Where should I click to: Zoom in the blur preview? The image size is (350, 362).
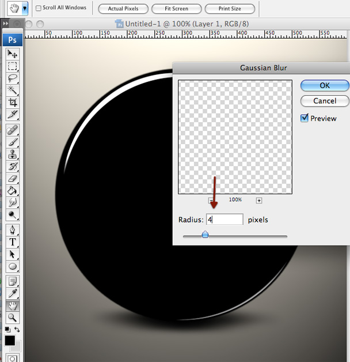(x=259, y=201)
